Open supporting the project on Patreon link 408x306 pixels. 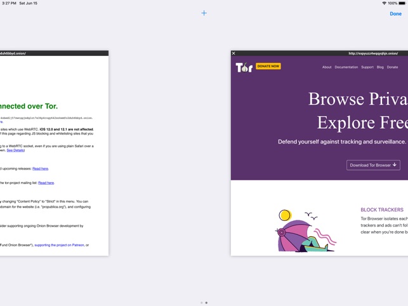tap(59, 245)
